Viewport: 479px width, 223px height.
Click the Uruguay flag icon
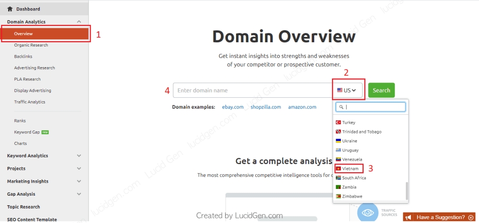[338, 150]
